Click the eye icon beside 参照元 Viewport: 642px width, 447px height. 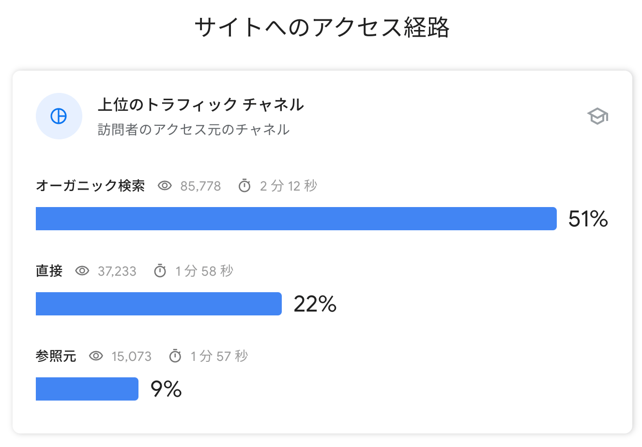[x=96, y=356]
